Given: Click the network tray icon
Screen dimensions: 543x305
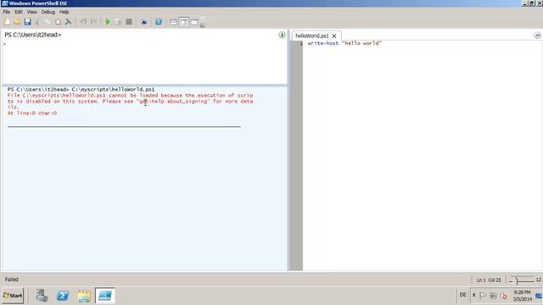Looking at the screenshot, I should (493, 296).
